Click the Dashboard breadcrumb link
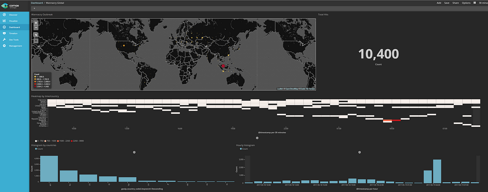The width and height of the screenshot is (488, 192). point(37,3)
